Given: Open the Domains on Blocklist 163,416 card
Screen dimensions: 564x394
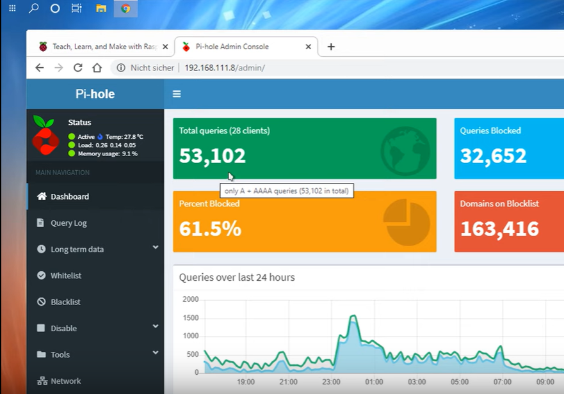Looking at the screenshot, I should point(509,221).
